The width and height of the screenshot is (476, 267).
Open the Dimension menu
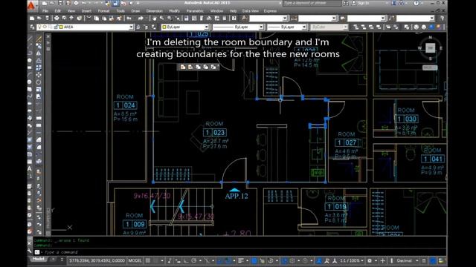[155, 11]
